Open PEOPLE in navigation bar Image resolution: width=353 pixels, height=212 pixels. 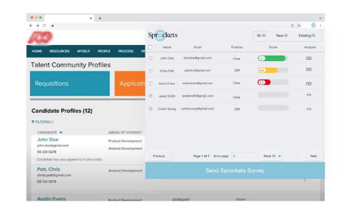click(104, 51)
